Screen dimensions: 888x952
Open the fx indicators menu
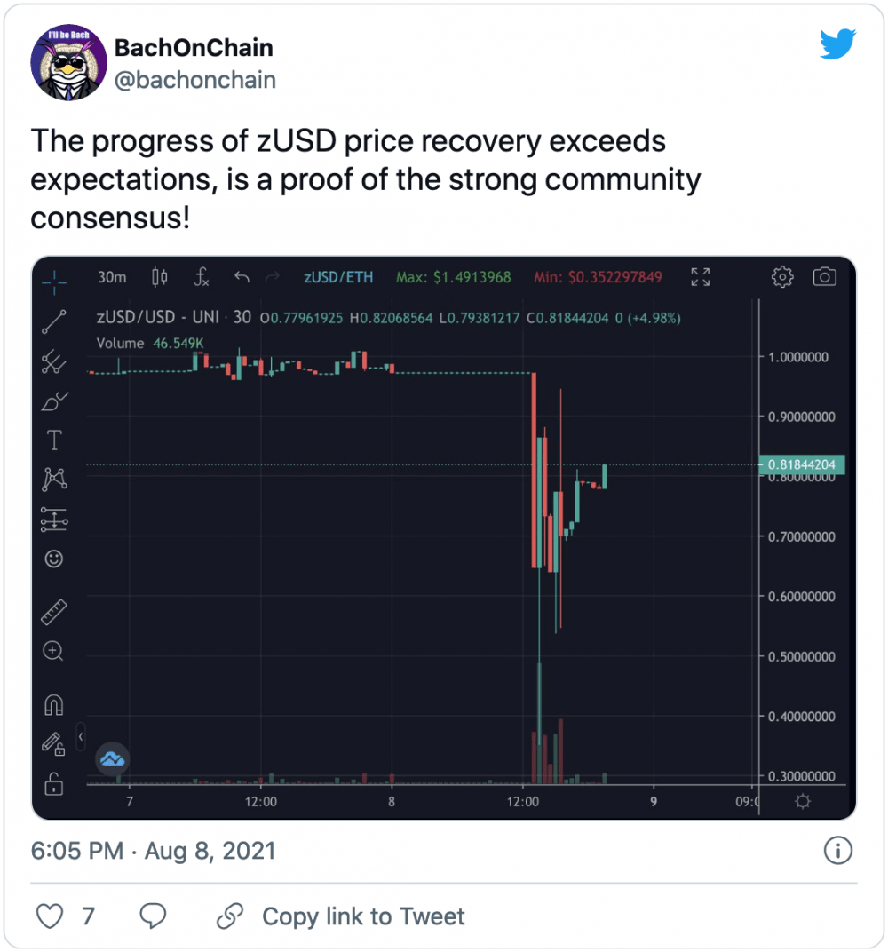point(202,277)
